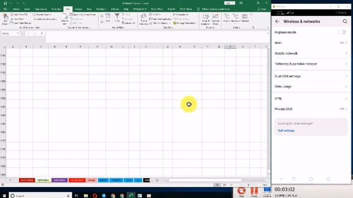This screenshot has width=353, height=198.
Task: Switch to the Insert ribbon tab
Action: click(x=27, y=9)
